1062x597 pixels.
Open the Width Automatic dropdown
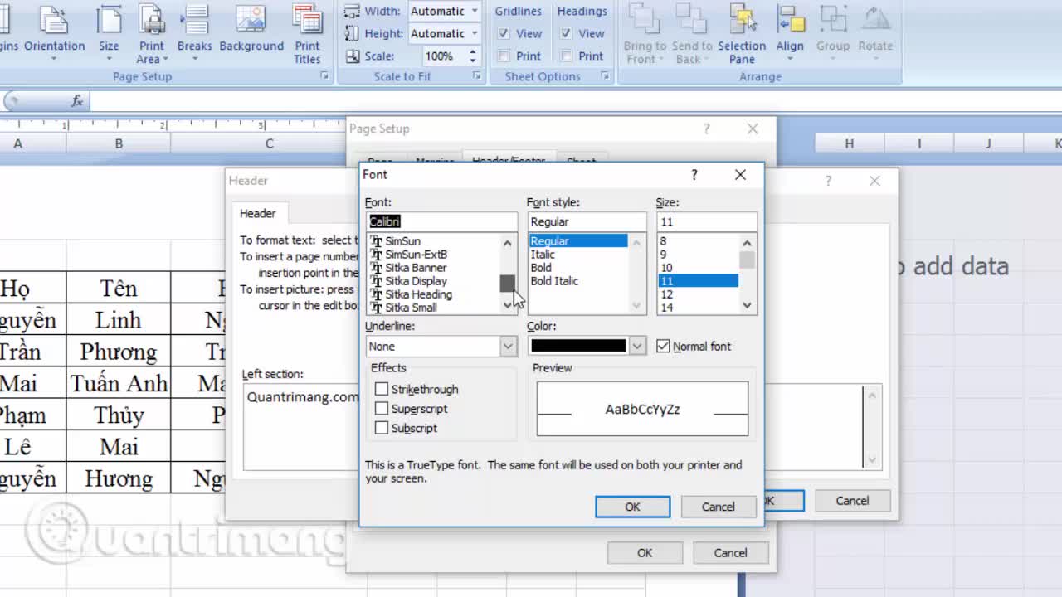pos(475,11)
